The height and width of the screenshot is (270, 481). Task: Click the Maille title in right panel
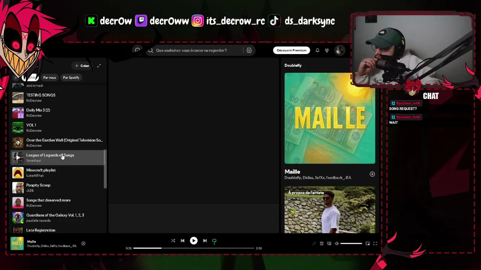pos(292,172)
